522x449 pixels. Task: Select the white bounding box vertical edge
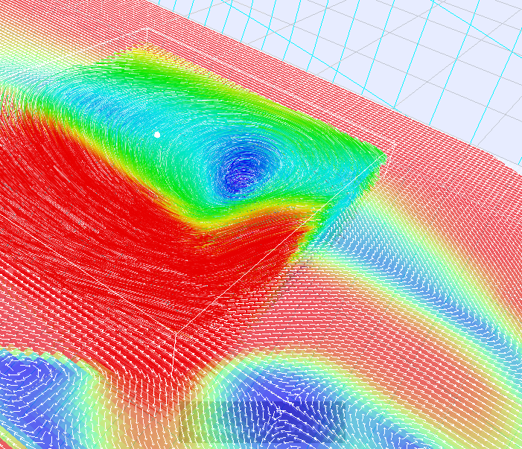(174, 354)
